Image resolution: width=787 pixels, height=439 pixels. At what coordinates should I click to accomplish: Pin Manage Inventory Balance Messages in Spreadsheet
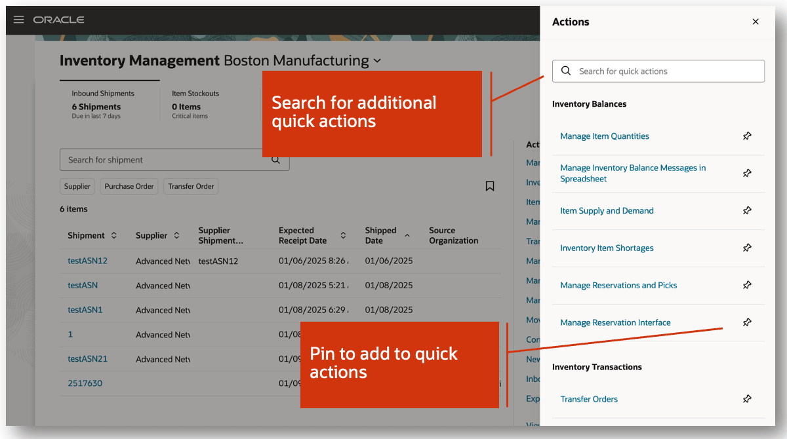(x=747, y=174)
